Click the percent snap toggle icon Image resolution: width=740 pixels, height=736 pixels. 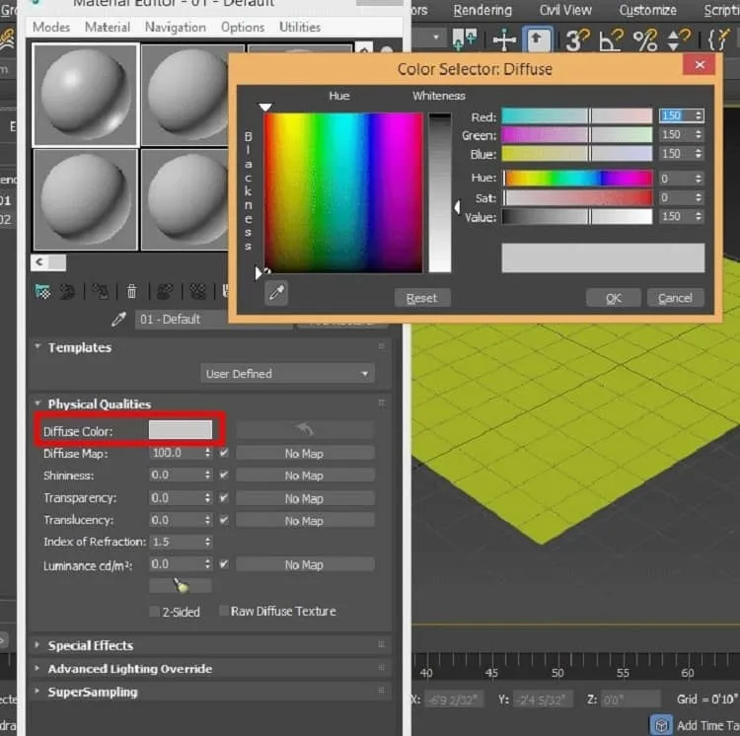pyautogui.click(x=645, y=40)
